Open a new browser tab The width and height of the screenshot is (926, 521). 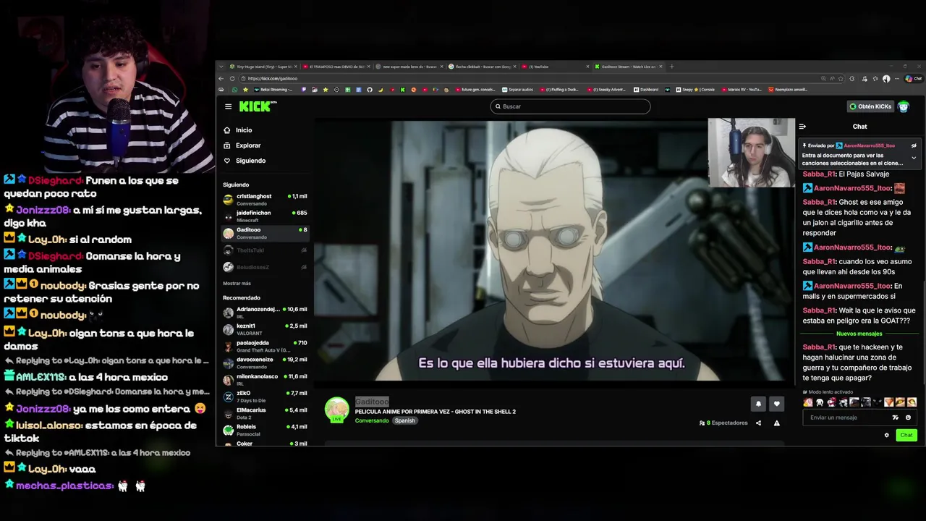point(671,67)
